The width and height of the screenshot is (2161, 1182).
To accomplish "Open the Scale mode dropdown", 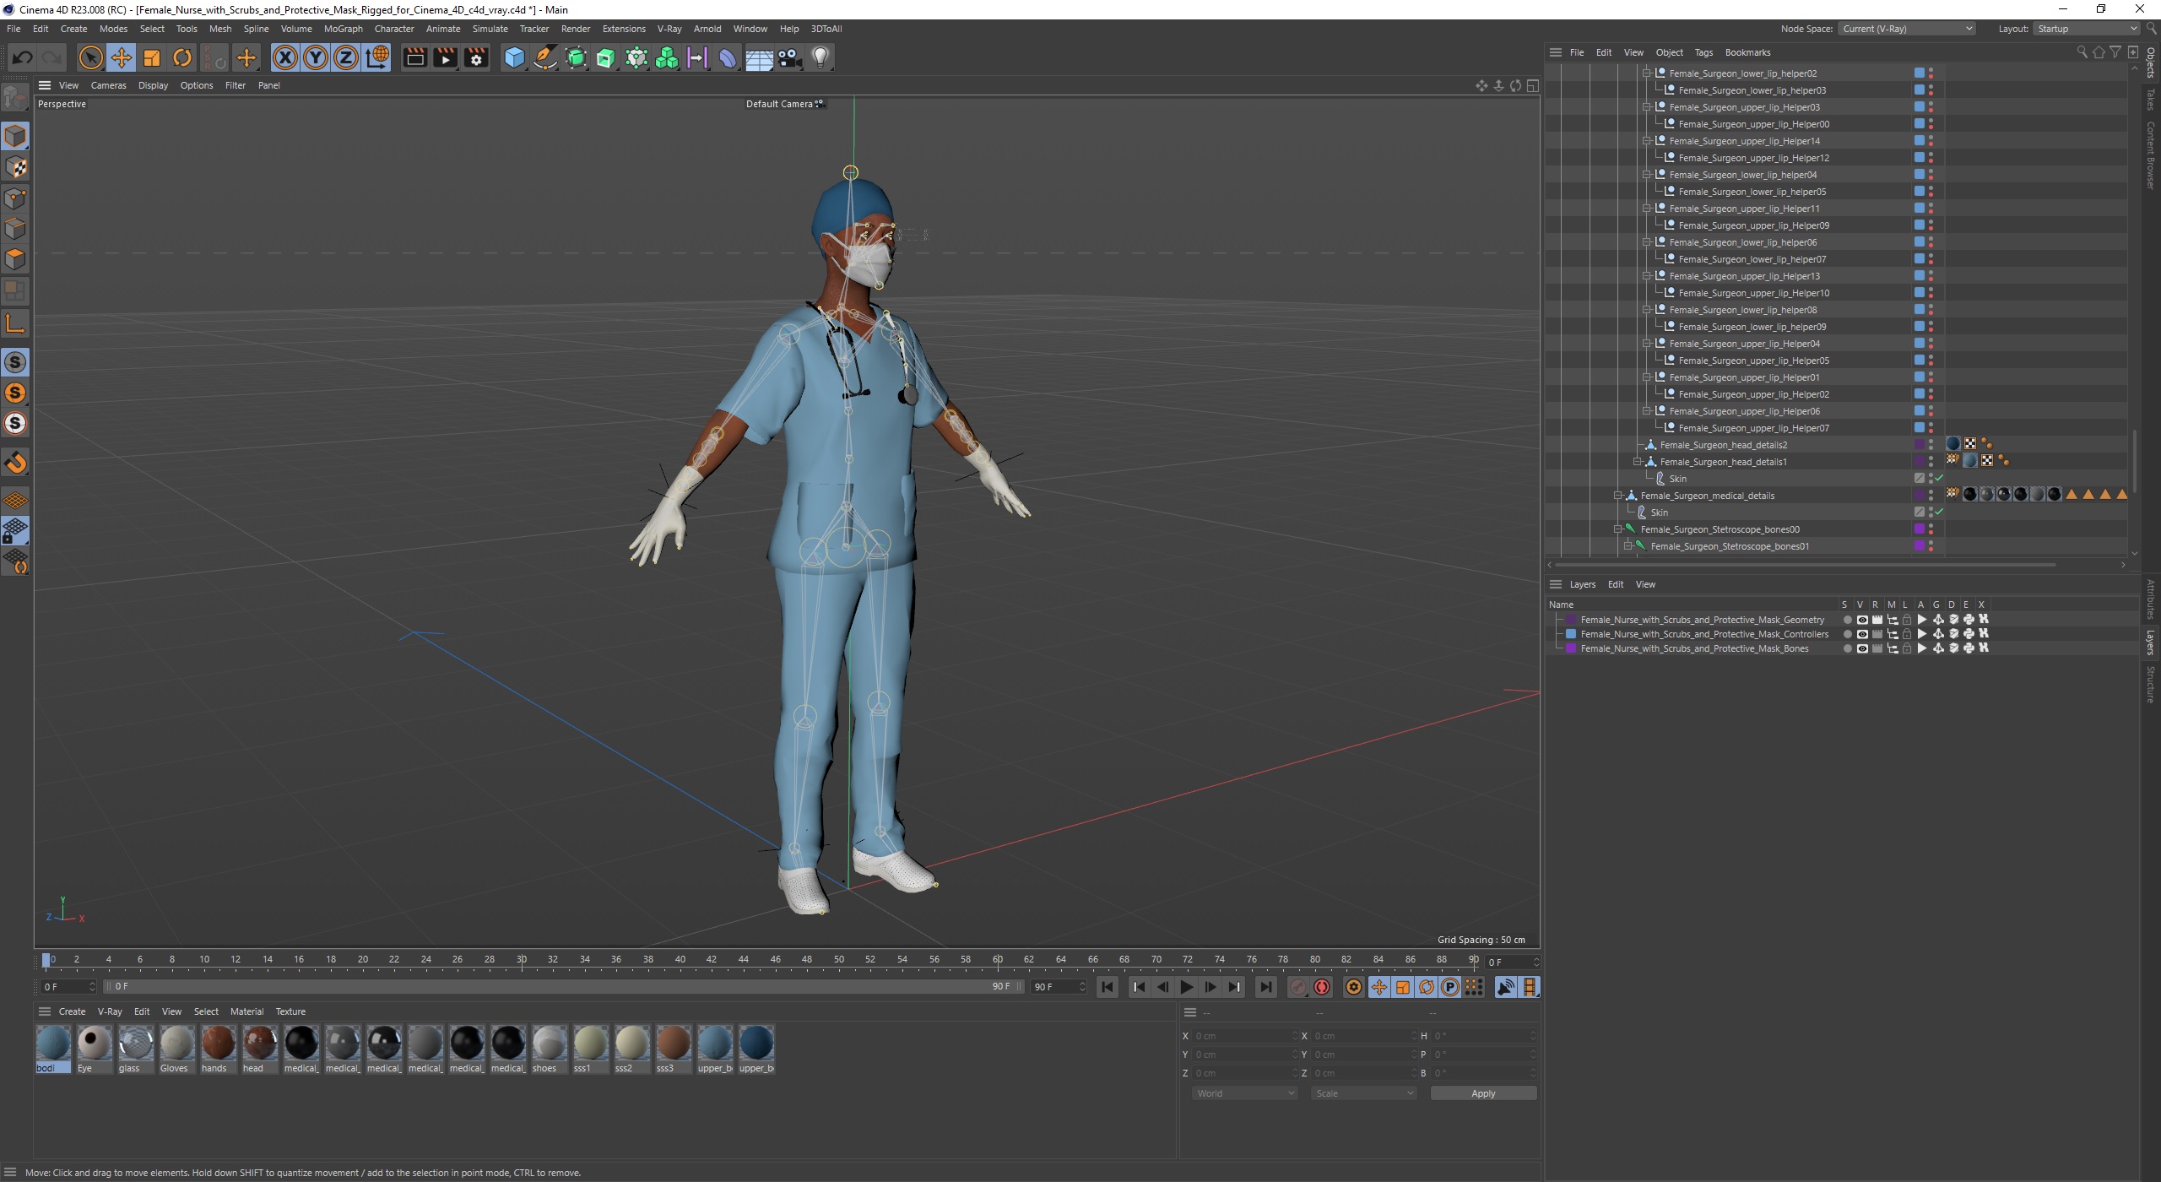I will (1363, 1093).
